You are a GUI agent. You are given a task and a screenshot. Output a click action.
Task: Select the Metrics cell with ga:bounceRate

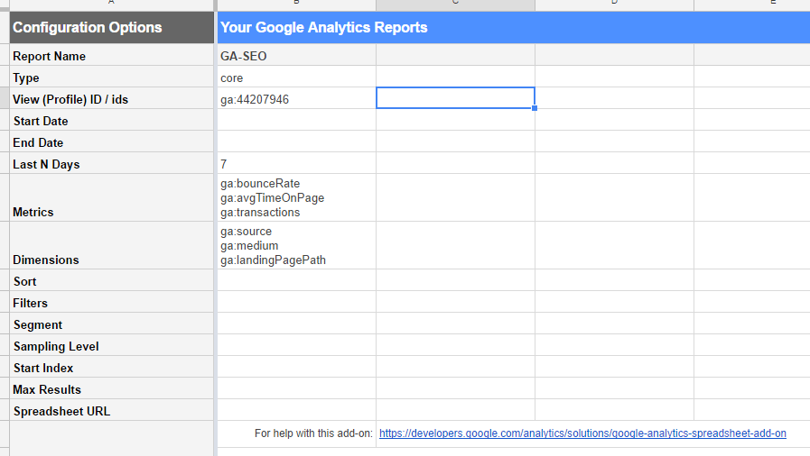[x=296, y=197]
